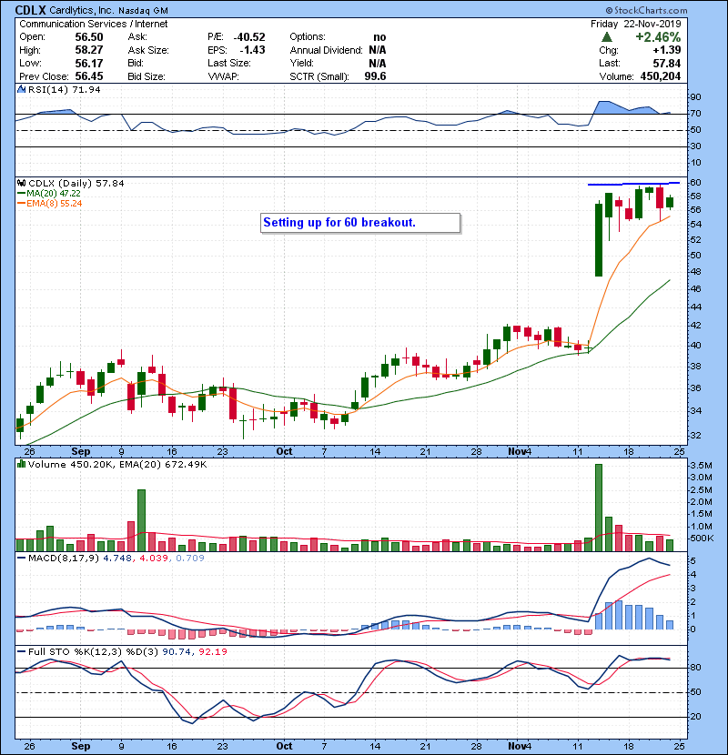Click the date Friday 22-Nov-2019
728x755 pixels.
point(636,24)
